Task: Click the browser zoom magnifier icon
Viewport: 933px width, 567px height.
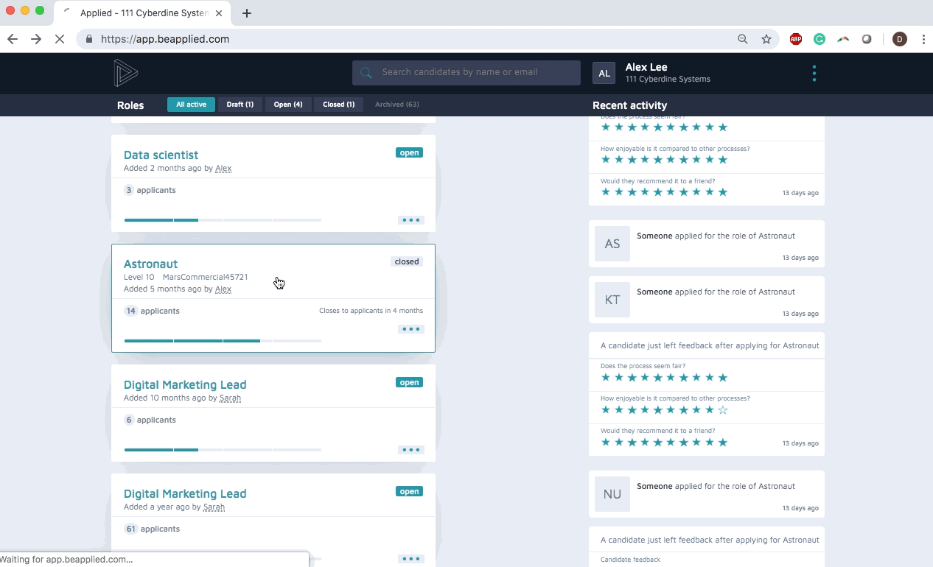Action: (x=743, y=39)
